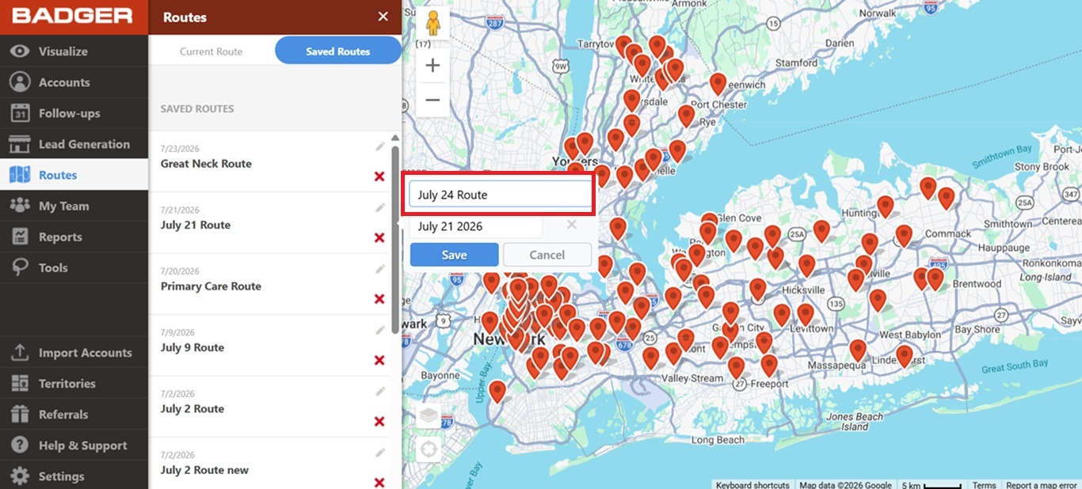This screenshot has height=489, width=1082.
Task: Close the Routes panel
Action: point(383,17)
